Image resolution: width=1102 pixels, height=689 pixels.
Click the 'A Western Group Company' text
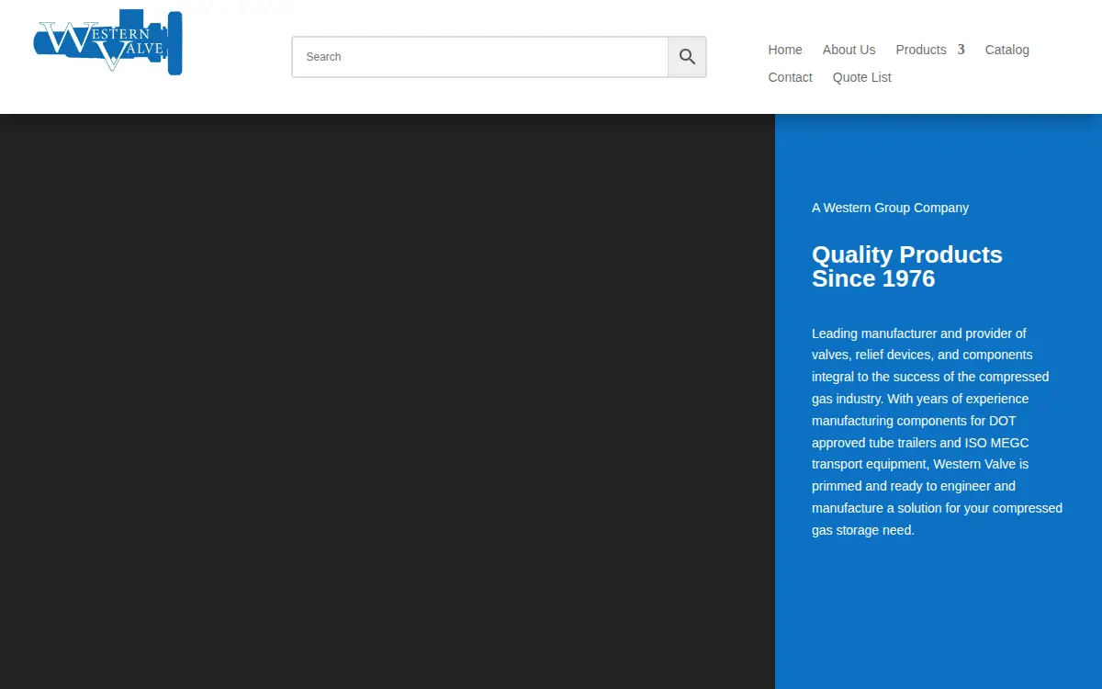[x=890, y=208]
